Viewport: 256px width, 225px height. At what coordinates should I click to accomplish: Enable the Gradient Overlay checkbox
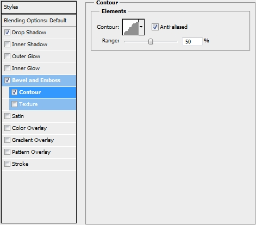pyautogui.click(x=7, y=140)
